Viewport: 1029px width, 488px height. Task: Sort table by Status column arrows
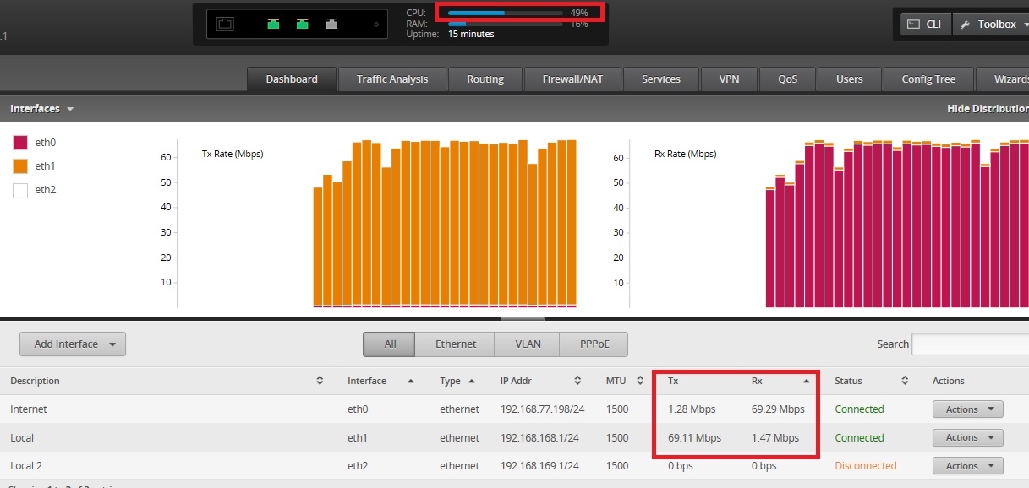coord(905,381)
